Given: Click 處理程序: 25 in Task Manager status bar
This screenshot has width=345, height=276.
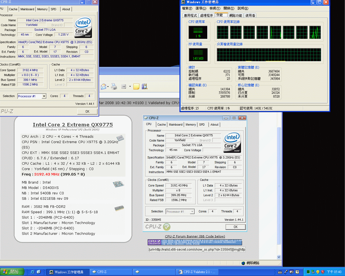Looking at the screenshot, I should (190, 108).
